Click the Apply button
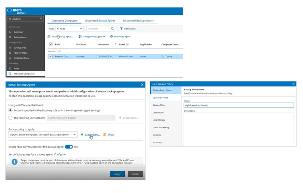The width and height of the screenshot is (303, 193). (117, 174)
